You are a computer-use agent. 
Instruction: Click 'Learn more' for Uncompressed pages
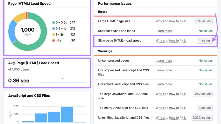tap(164, 61)
